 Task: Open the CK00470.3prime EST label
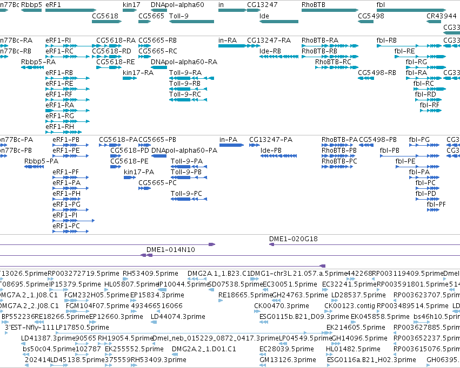[281, 306]
